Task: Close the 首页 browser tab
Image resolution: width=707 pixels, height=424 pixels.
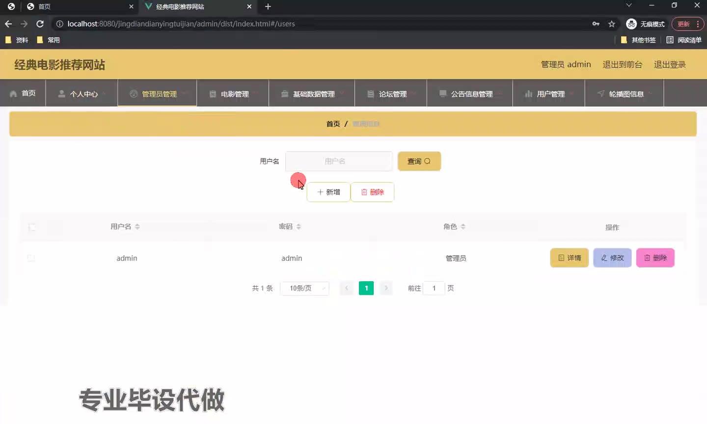Action: pos(131,6)
